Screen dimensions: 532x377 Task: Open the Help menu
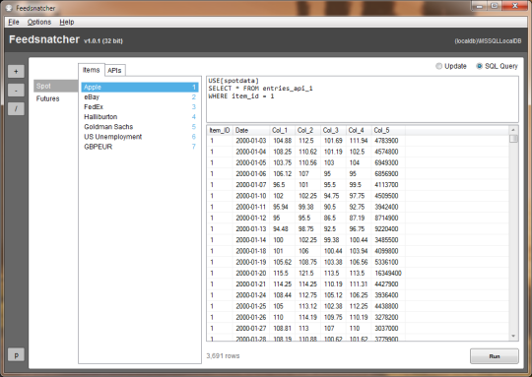pyautogui.click(x=67, y=22)
